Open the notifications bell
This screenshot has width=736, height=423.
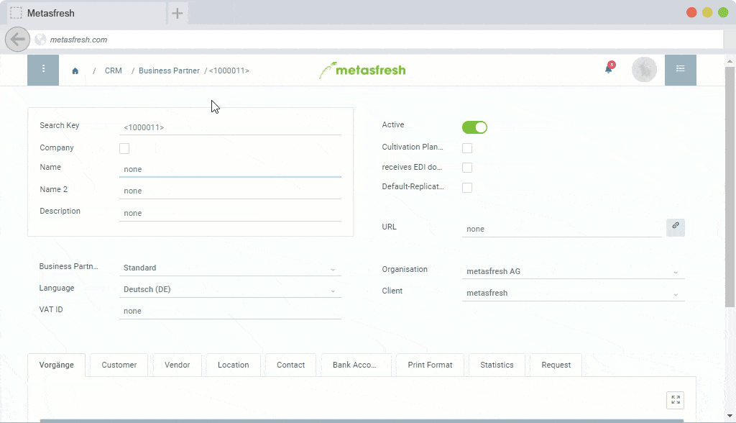click(609, 68)
